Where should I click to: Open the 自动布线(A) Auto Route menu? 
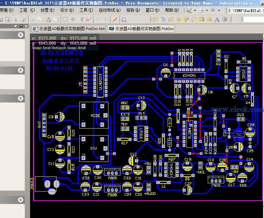tap(110, 10)
